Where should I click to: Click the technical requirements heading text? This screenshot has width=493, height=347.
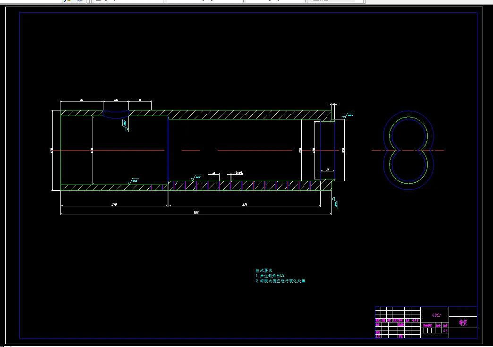click(264, 271)
